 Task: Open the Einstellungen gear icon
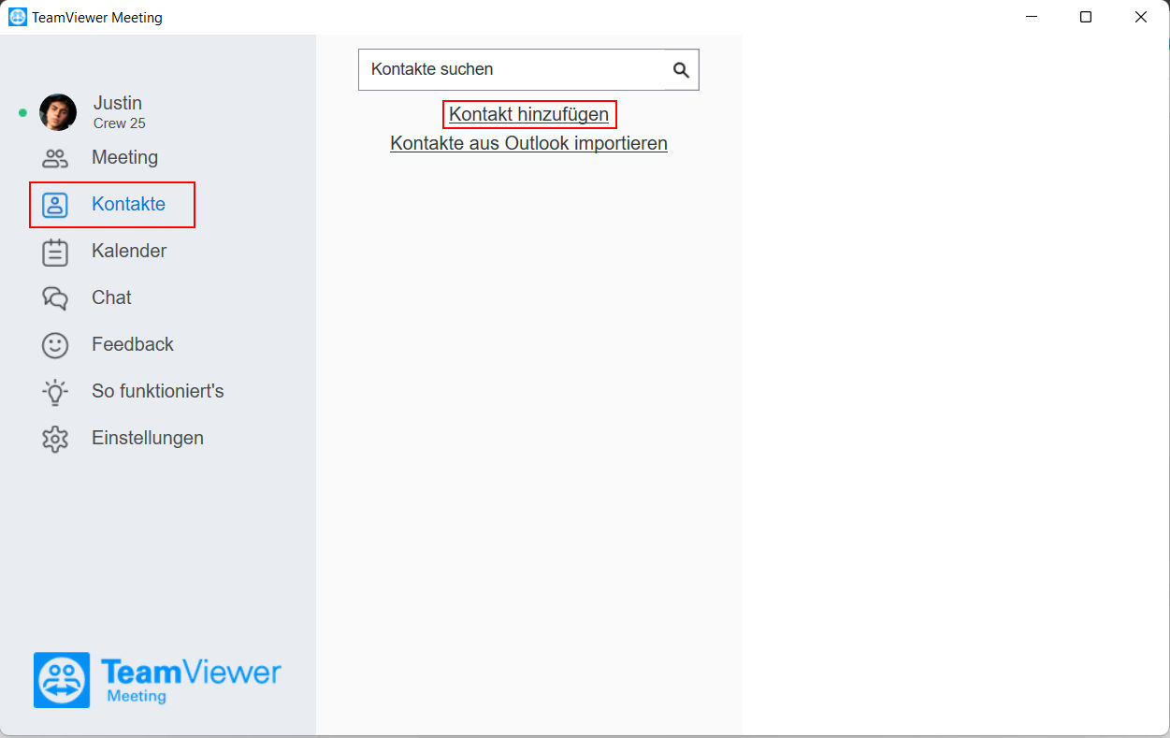55,439
